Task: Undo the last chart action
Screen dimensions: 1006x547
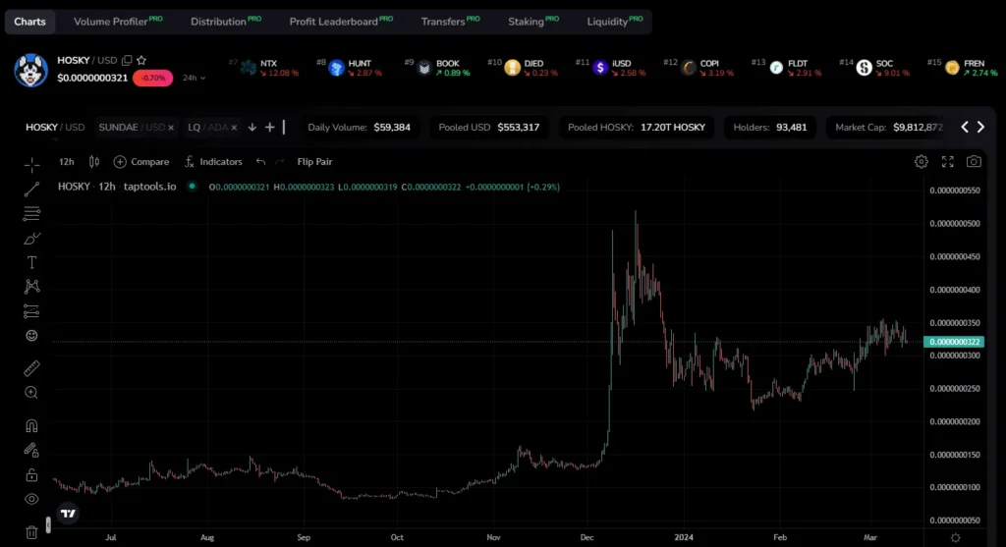Action: tap(260, 162)
